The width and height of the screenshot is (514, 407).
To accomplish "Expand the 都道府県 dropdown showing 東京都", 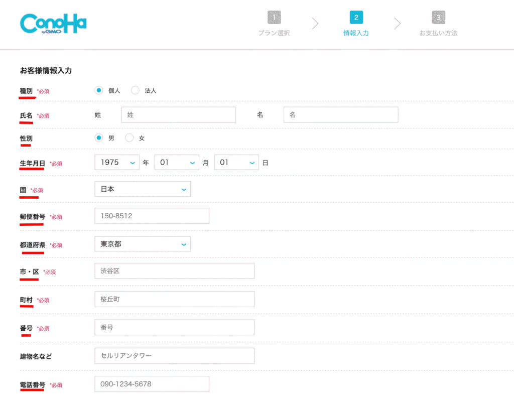I will pos(143,244).
